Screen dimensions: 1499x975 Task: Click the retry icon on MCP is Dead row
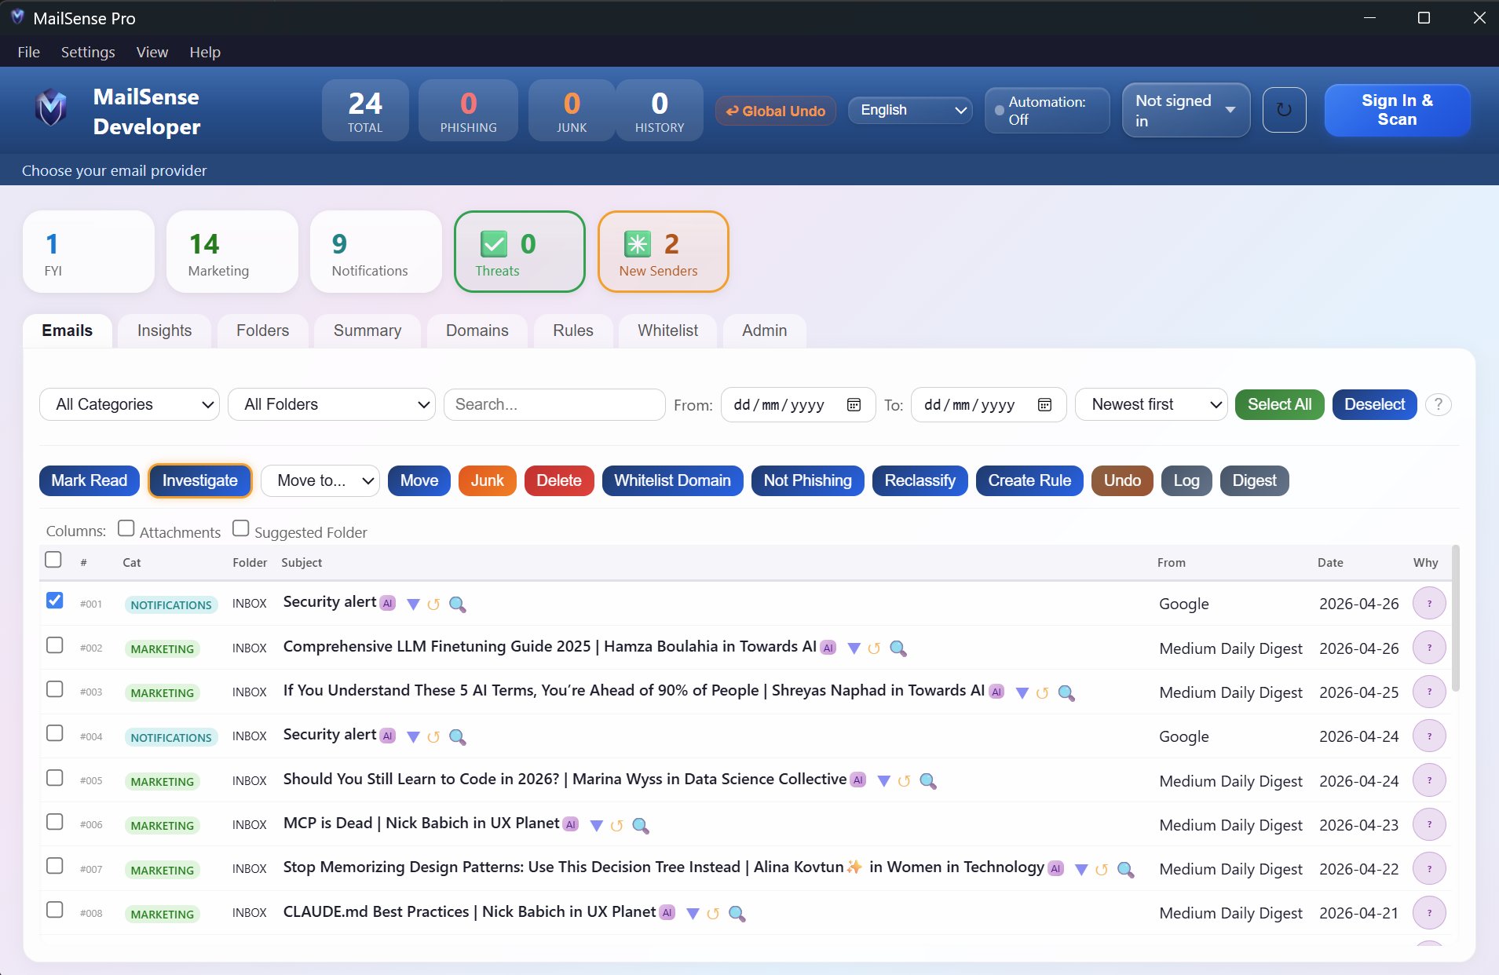tap(616, 826)
